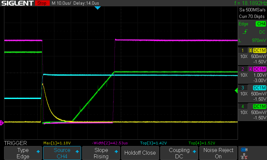267x160 pixels.
Task: Toggle the Noise Reject On setting
Action: pos(218,153)
